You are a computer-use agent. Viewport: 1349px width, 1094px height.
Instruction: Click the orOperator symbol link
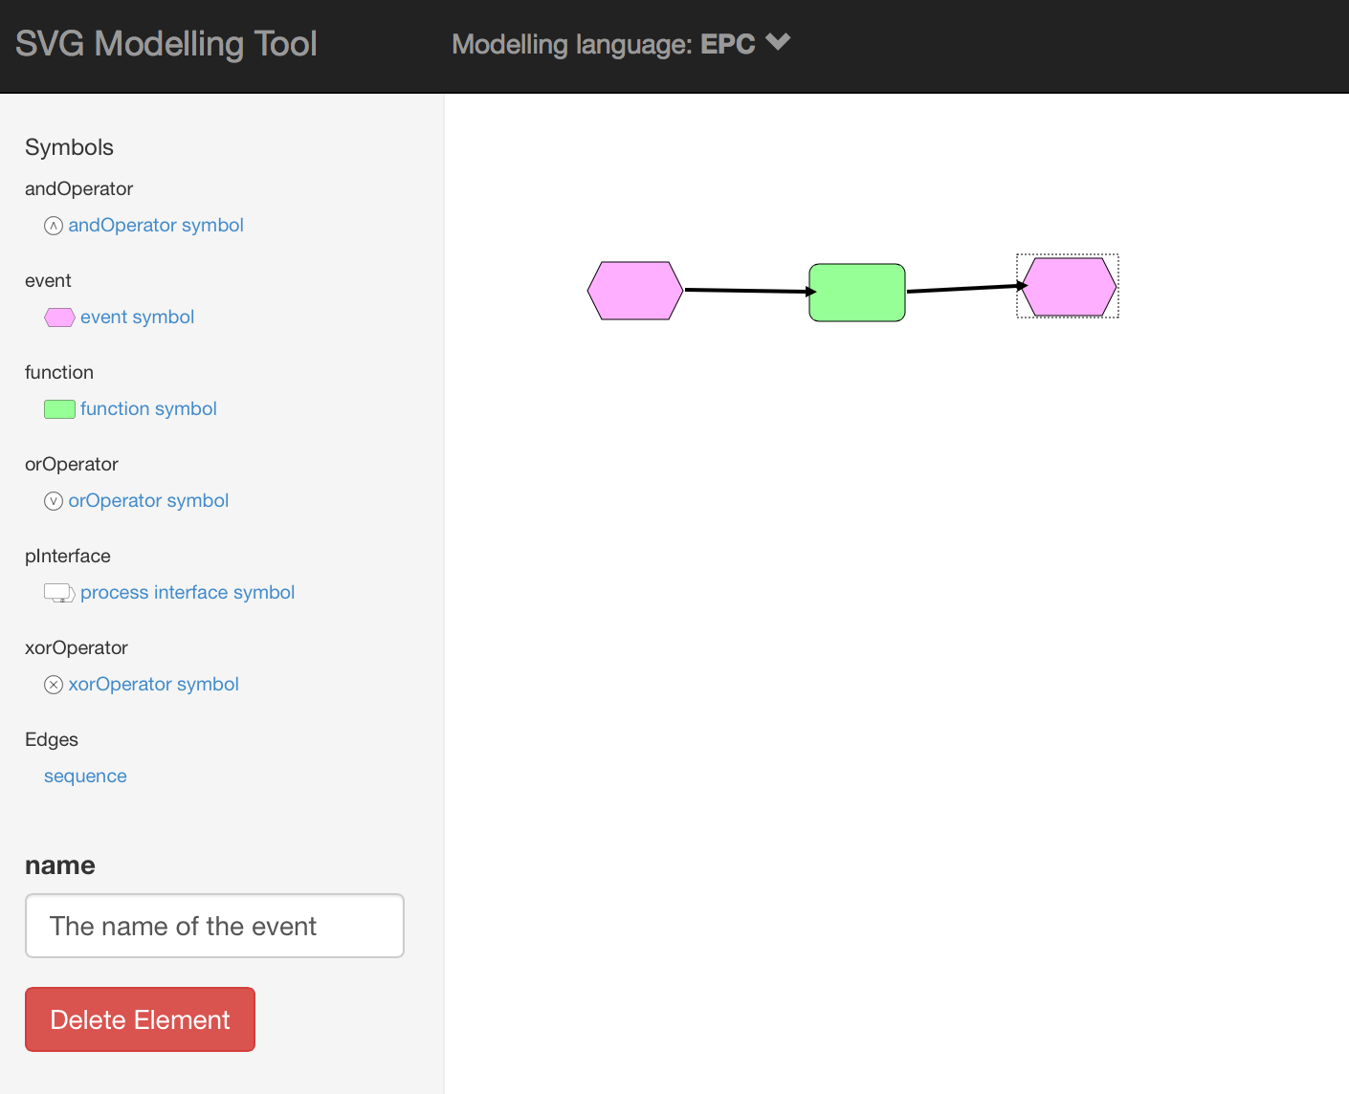[x=148, y=501]
